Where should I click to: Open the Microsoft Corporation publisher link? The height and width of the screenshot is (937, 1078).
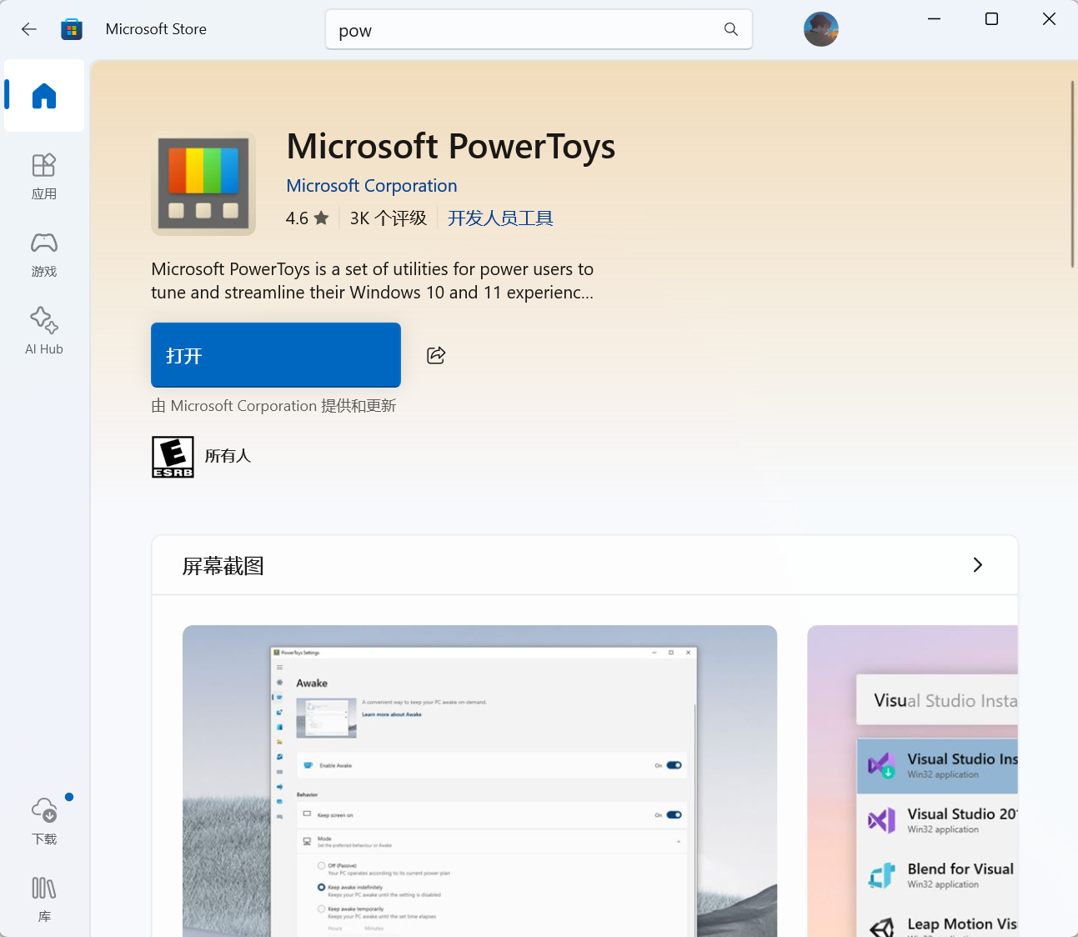point(372,186)
